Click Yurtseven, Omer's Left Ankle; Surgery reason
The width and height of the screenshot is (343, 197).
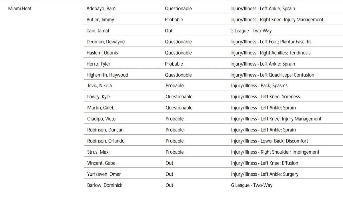pyautogui.click(x=279, y=174)
